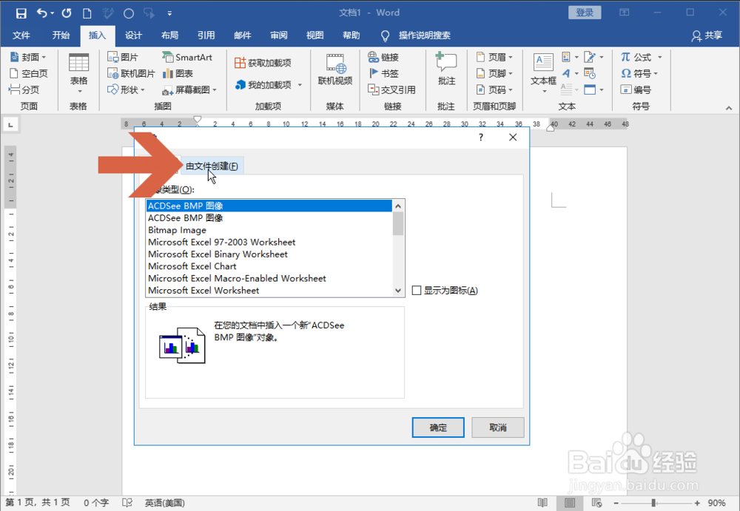Switch to the 设计 (Design) tab
Screen dimensions: 740x511
[x=133, y=35]
